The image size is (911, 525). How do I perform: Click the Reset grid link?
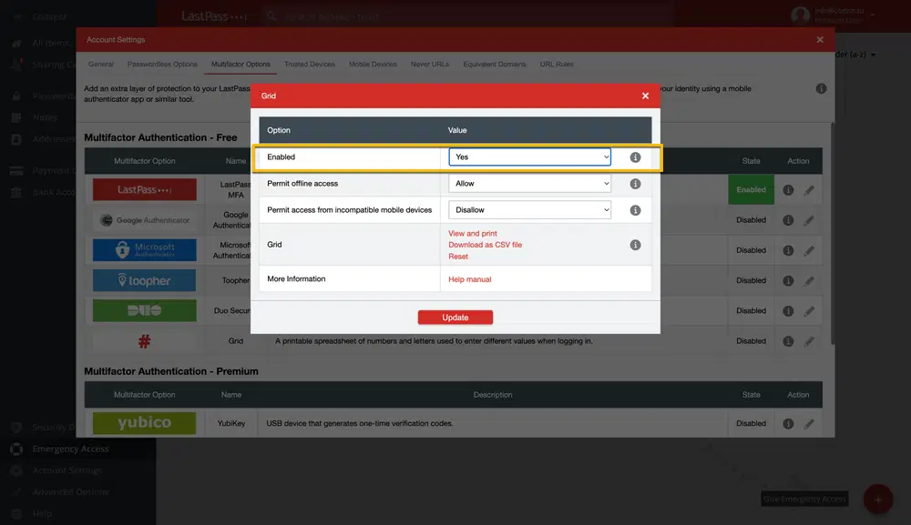458,257
